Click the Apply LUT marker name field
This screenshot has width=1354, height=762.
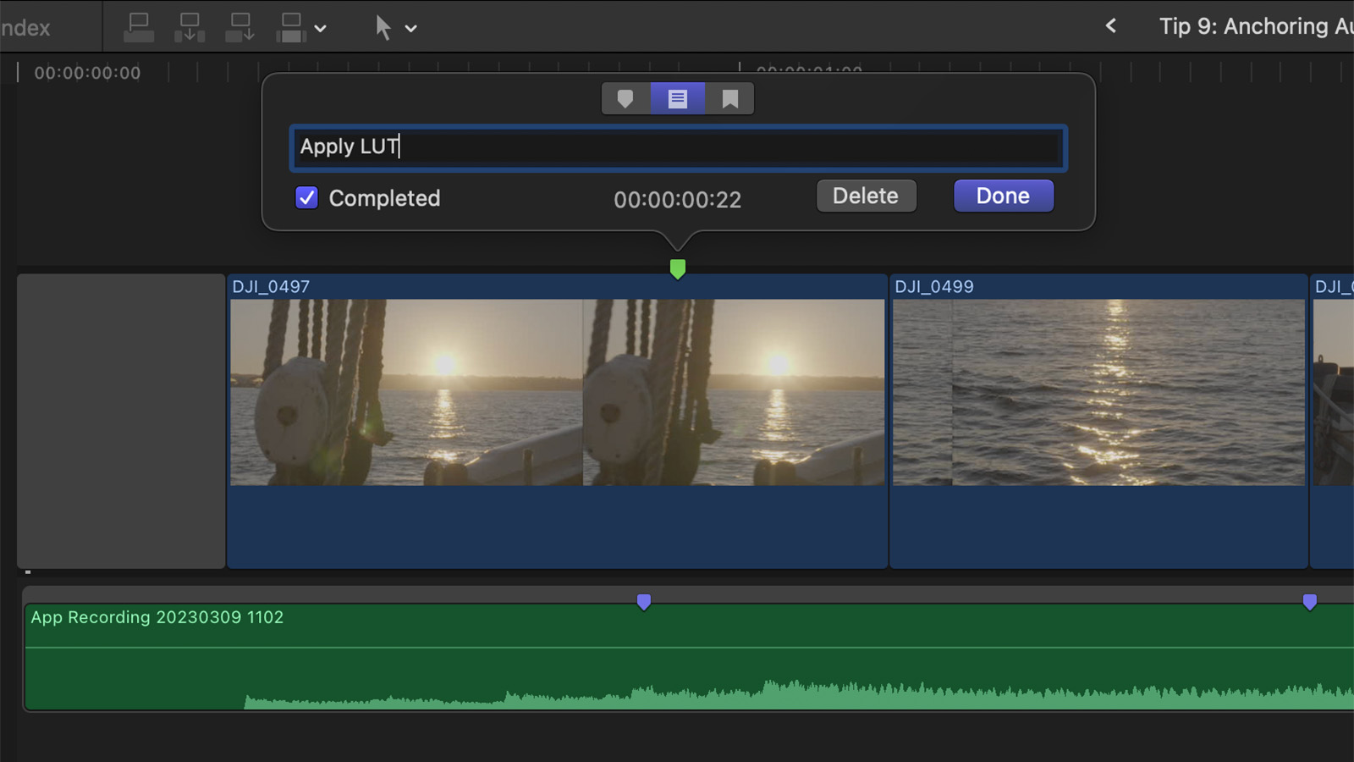(677, 147)
